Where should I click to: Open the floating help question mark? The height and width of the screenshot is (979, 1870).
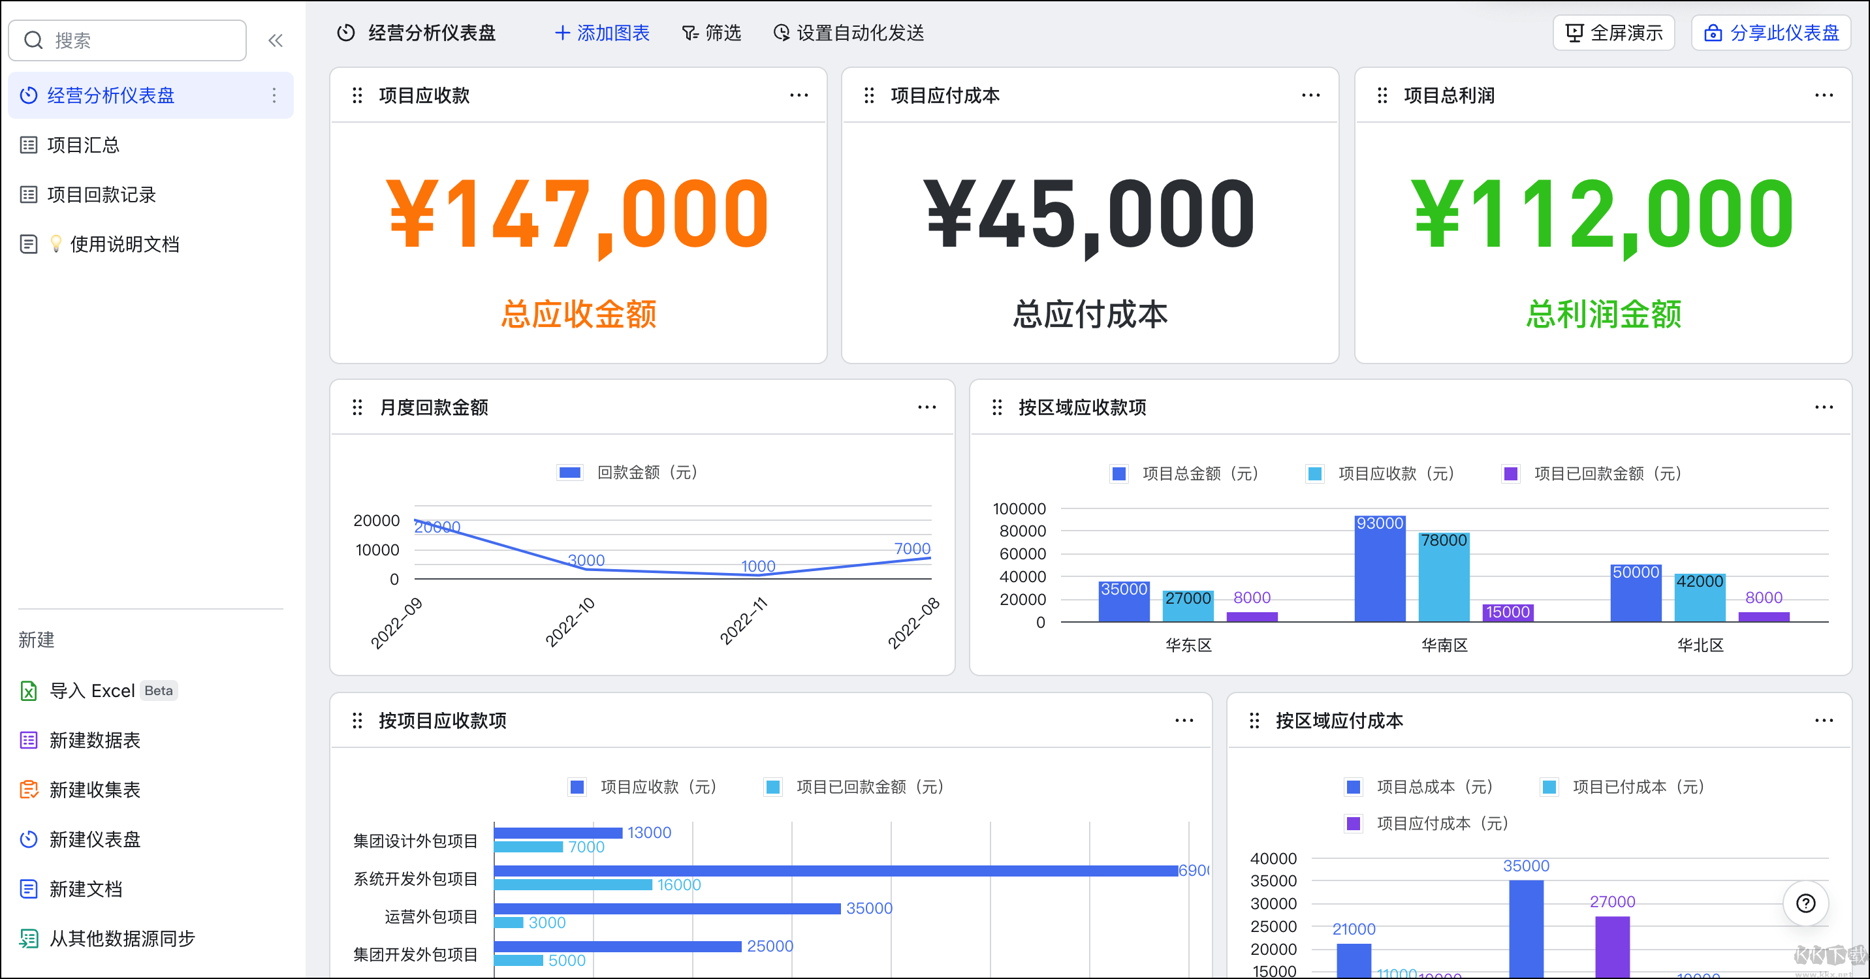tap(1805, 903)
